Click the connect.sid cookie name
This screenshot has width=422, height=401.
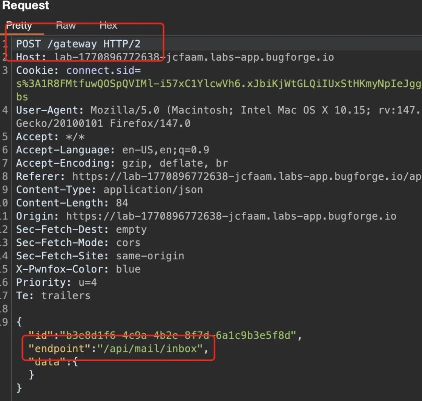pyautogui.click(x=103, y=71)
